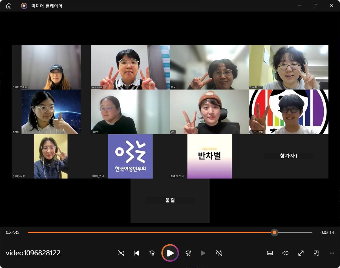The image size is (340, 268).
Task: Move the playback seek slider handle
Action: pos(274,232)
